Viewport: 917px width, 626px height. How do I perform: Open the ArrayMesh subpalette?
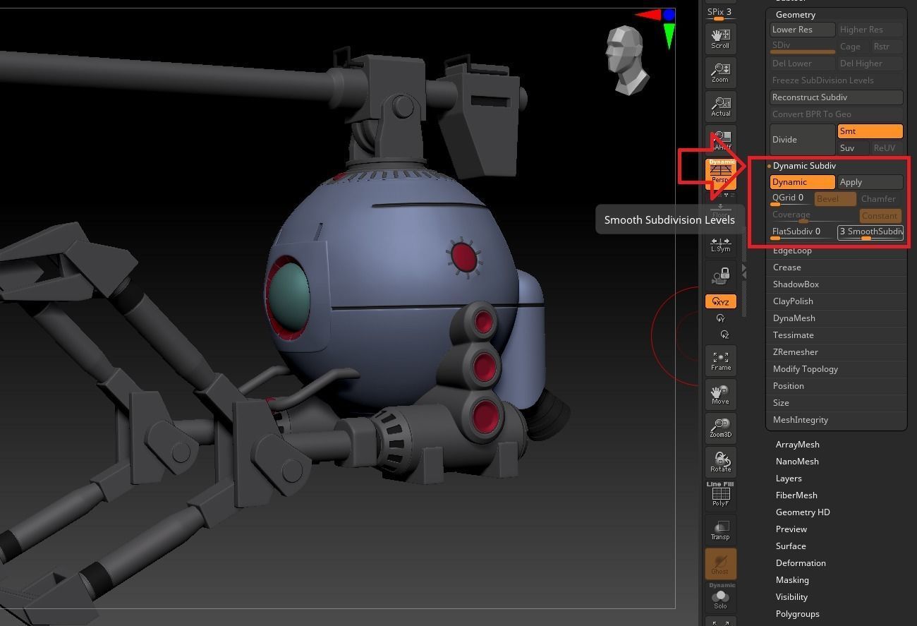797,445
